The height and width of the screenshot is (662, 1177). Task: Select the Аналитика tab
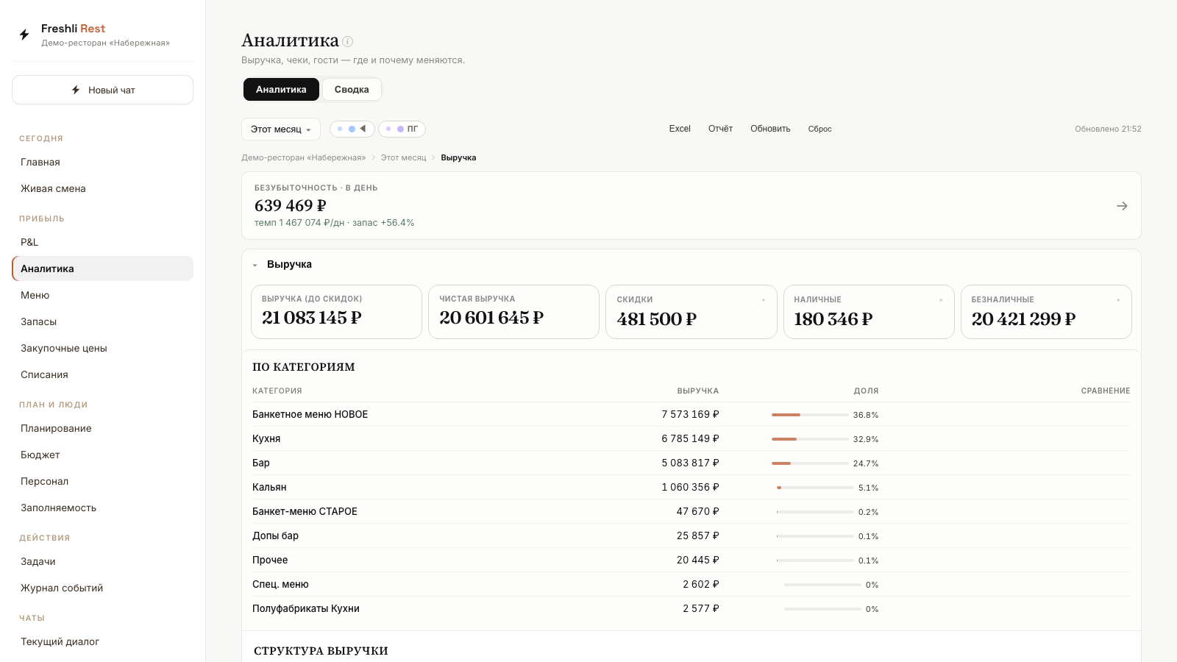click(x=281, y=89)
